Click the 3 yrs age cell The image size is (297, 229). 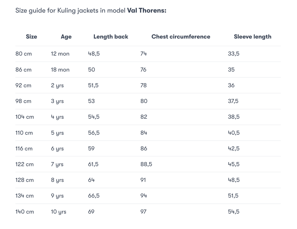tap(57, 101)
